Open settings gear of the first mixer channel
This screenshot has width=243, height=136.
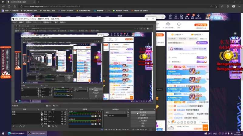point(100,116)
